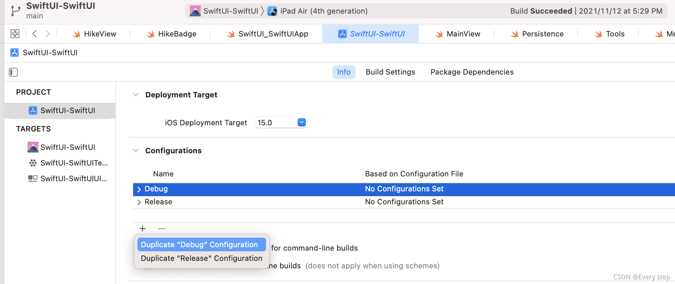Screen dimensions: 675x284
Task: Remove a configuration with the minus button
Action: [x=162, y=228]
